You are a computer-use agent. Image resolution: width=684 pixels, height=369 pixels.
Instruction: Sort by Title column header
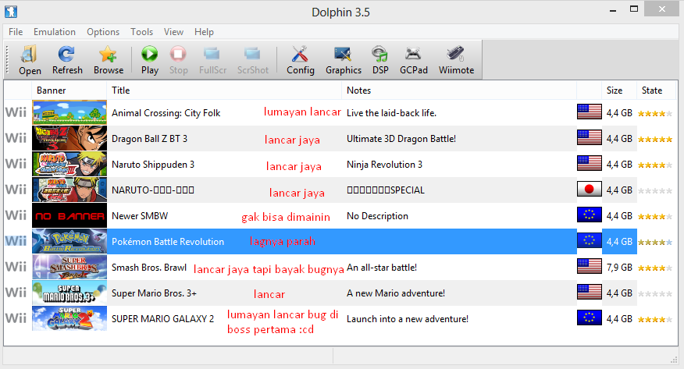224,90
